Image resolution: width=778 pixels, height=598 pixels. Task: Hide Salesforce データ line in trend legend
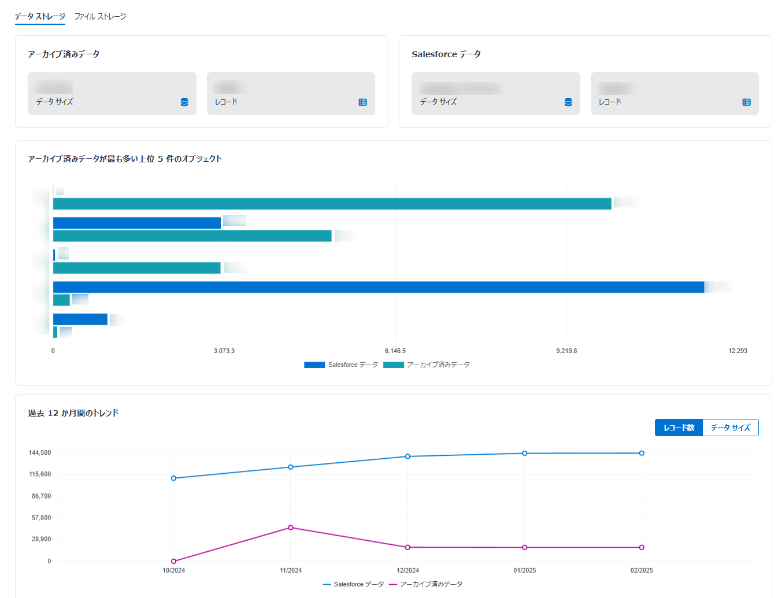point(353,584)
